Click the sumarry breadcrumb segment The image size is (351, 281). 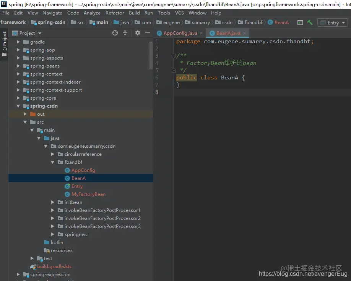click(197, 23)
